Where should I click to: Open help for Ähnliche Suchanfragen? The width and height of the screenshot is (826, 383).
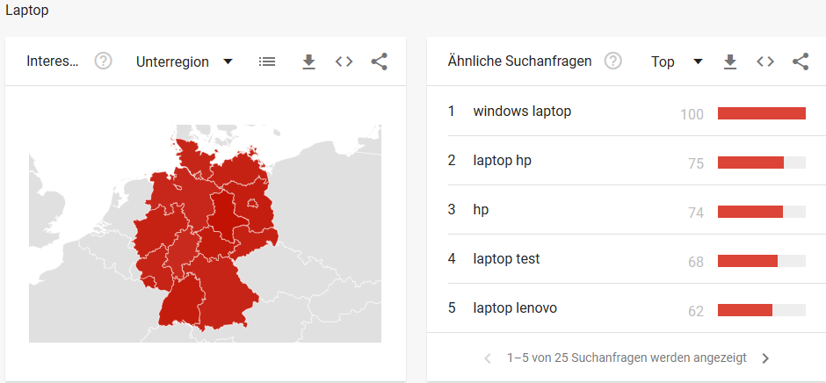coord(613,61)
